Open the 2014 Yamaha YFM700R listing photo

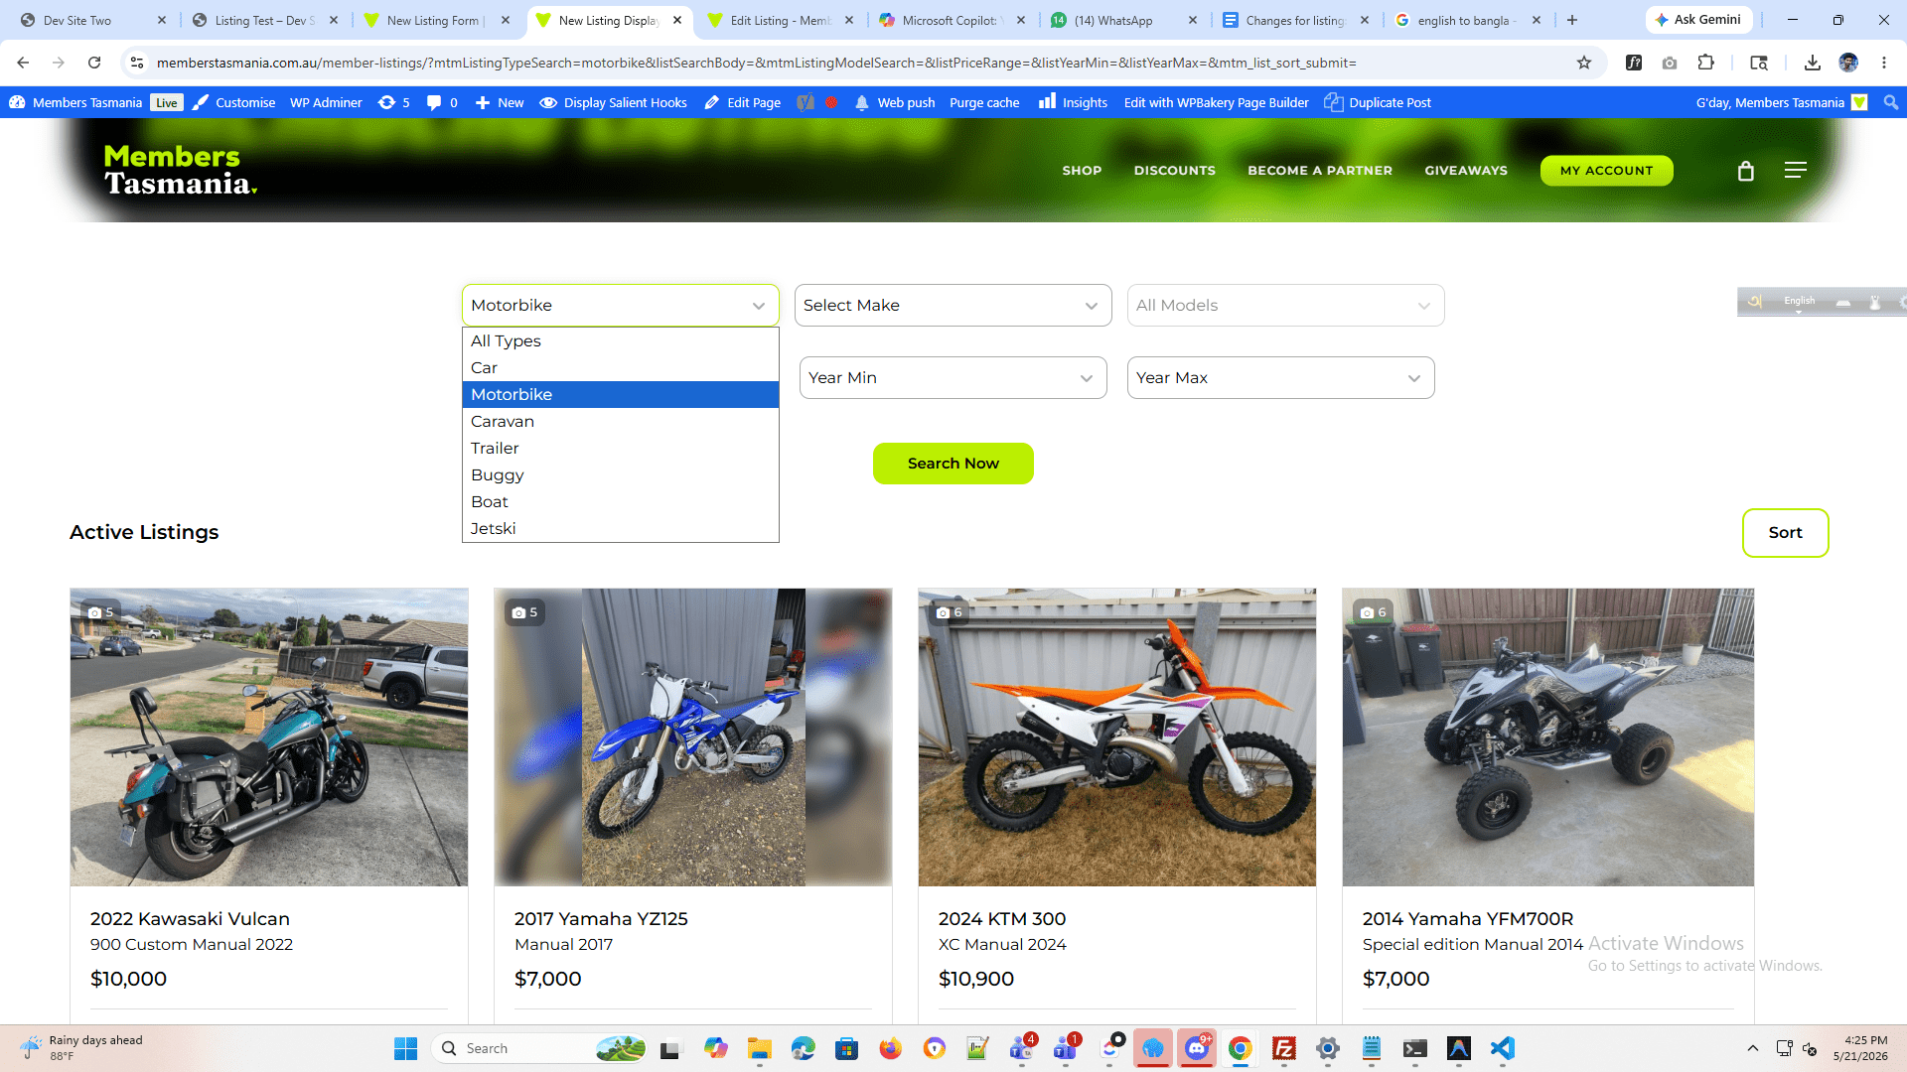1547,737
